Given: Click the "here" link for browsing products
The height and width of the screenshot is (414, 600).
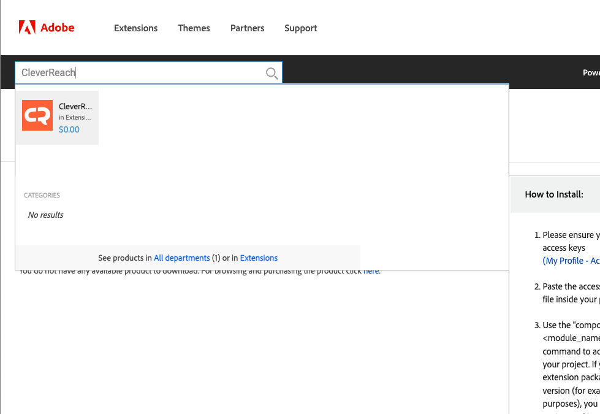Looking at the screenshot, I should coord(371,270).
